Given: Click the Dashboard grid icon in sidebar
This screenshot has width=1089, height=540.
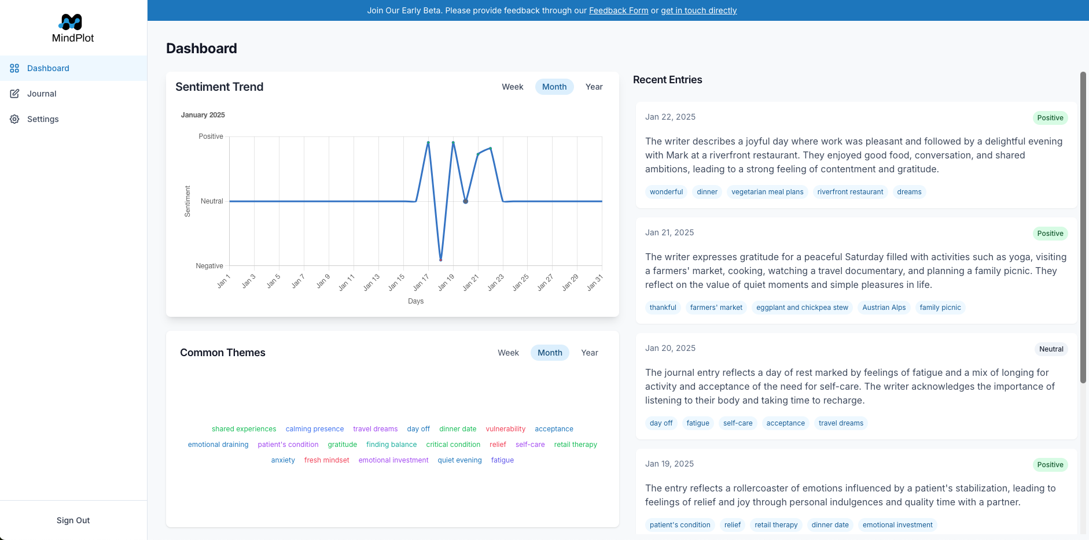Looking at the screenshot, I should tap(14, 68).
